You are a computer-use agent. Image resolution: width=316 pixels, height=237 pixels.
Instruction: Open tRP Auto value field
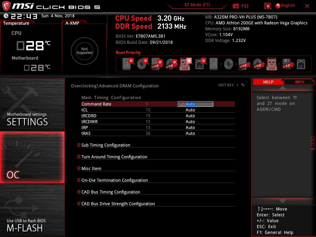pos(190,127)
